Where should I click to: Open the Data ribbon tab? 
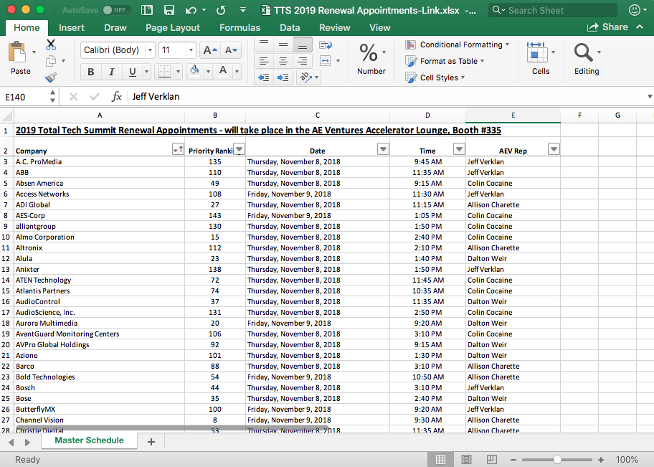click(x=290, y=27)
